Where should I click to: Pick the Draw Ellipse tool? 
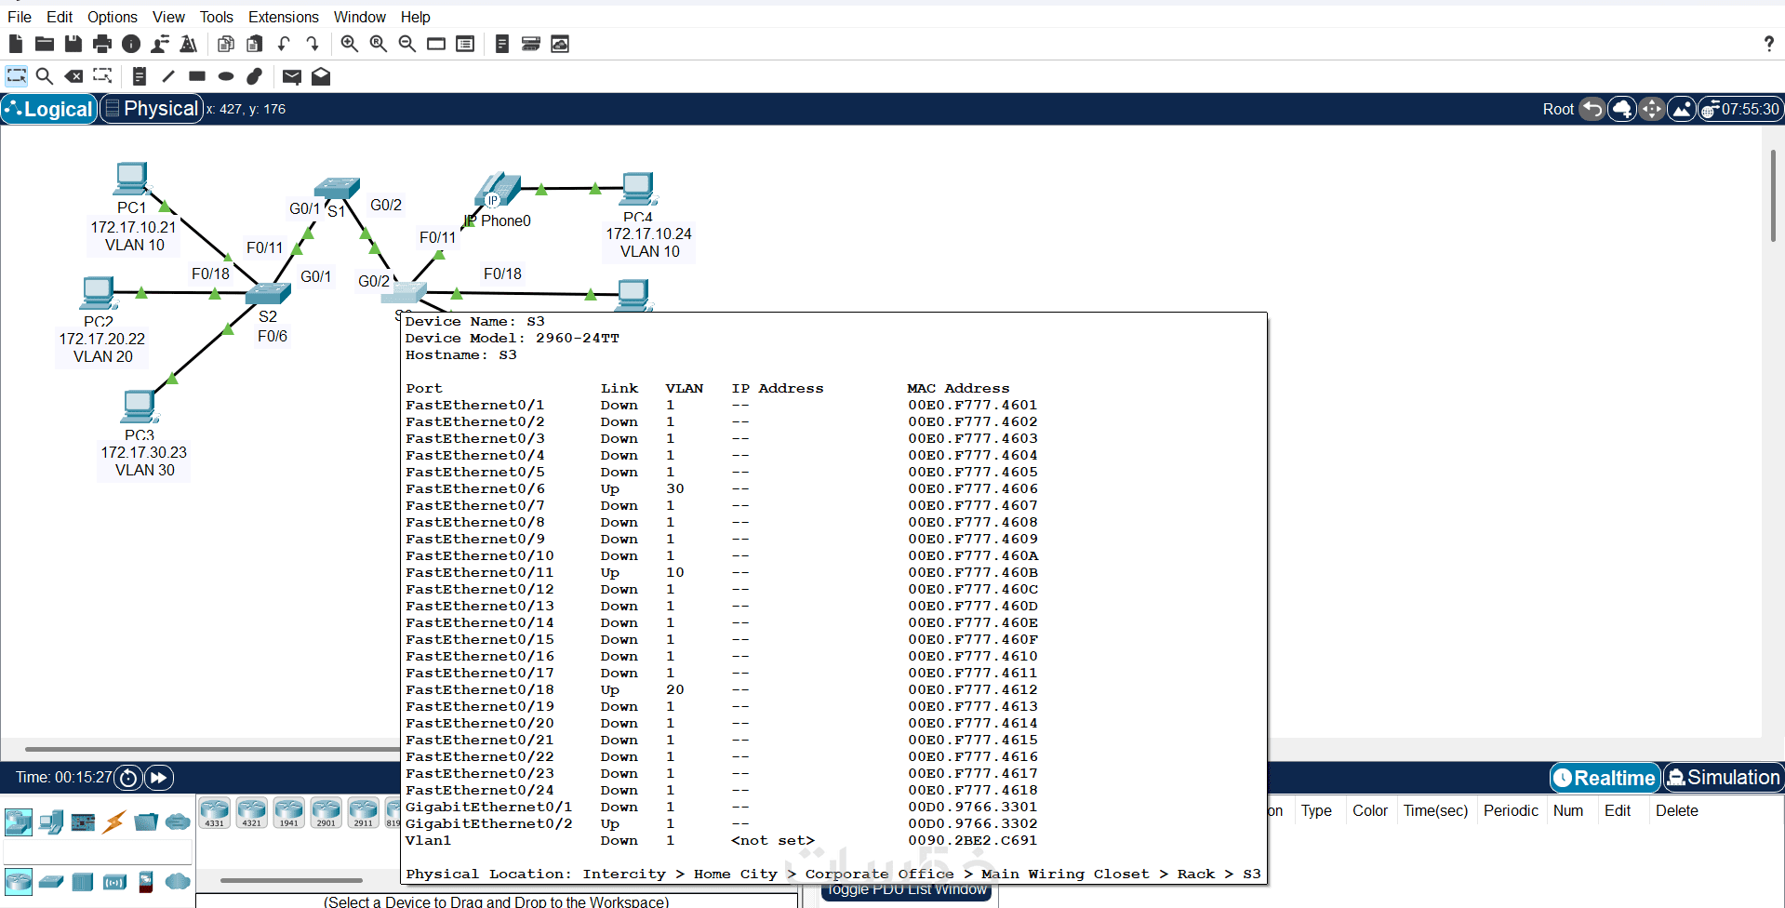[226, 76]
